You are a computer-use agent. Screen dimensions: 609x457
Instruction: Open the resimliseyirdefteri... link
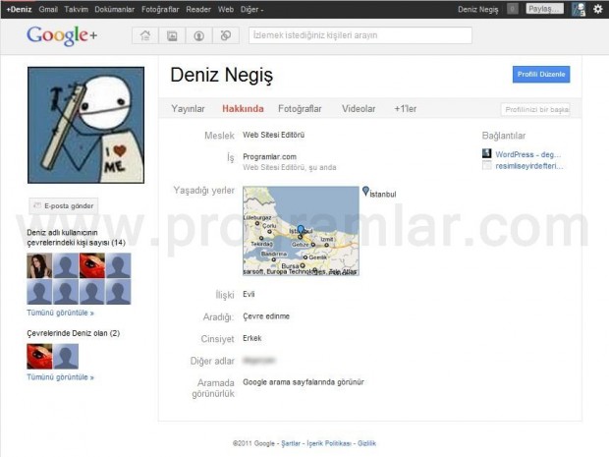pos(529,166)
